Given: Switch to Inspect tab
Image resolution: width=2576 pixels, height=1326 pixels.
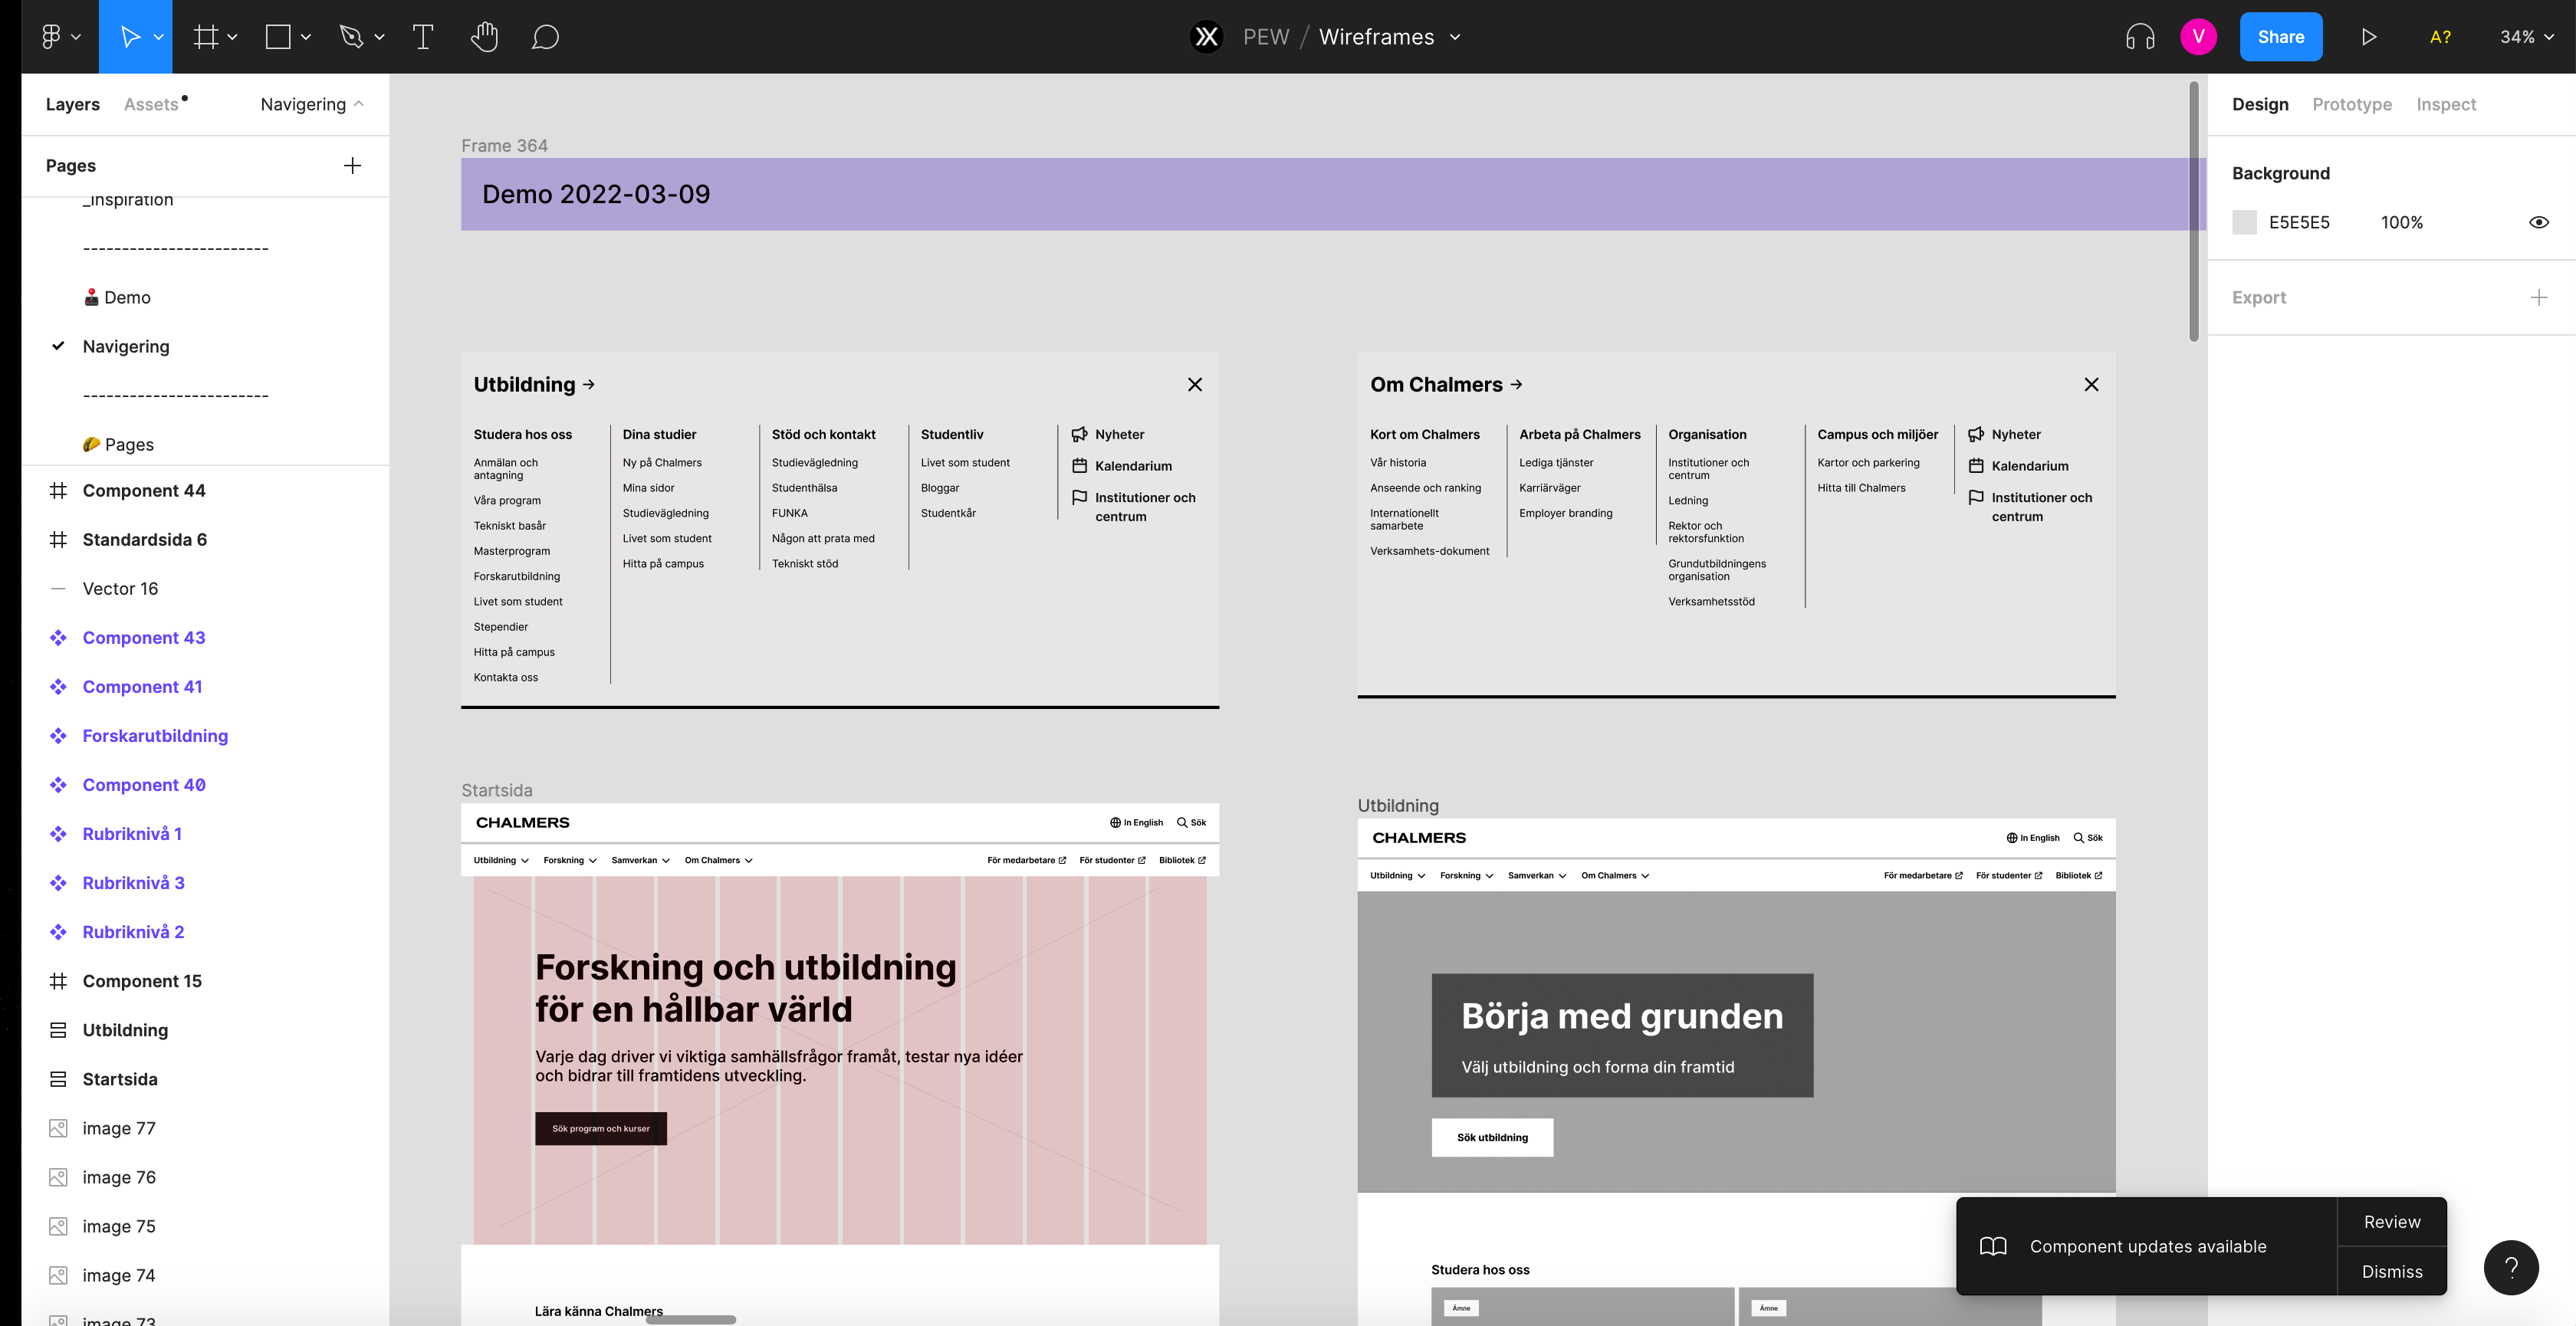Looking at the screenshot, I should (x=2446, y=105).
